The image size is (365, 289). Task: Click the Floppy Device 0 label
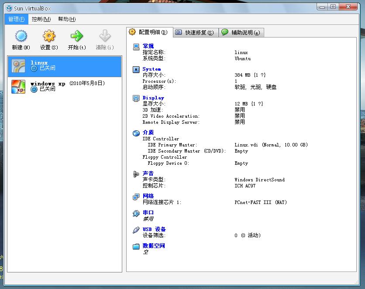(x=168, y=163)
